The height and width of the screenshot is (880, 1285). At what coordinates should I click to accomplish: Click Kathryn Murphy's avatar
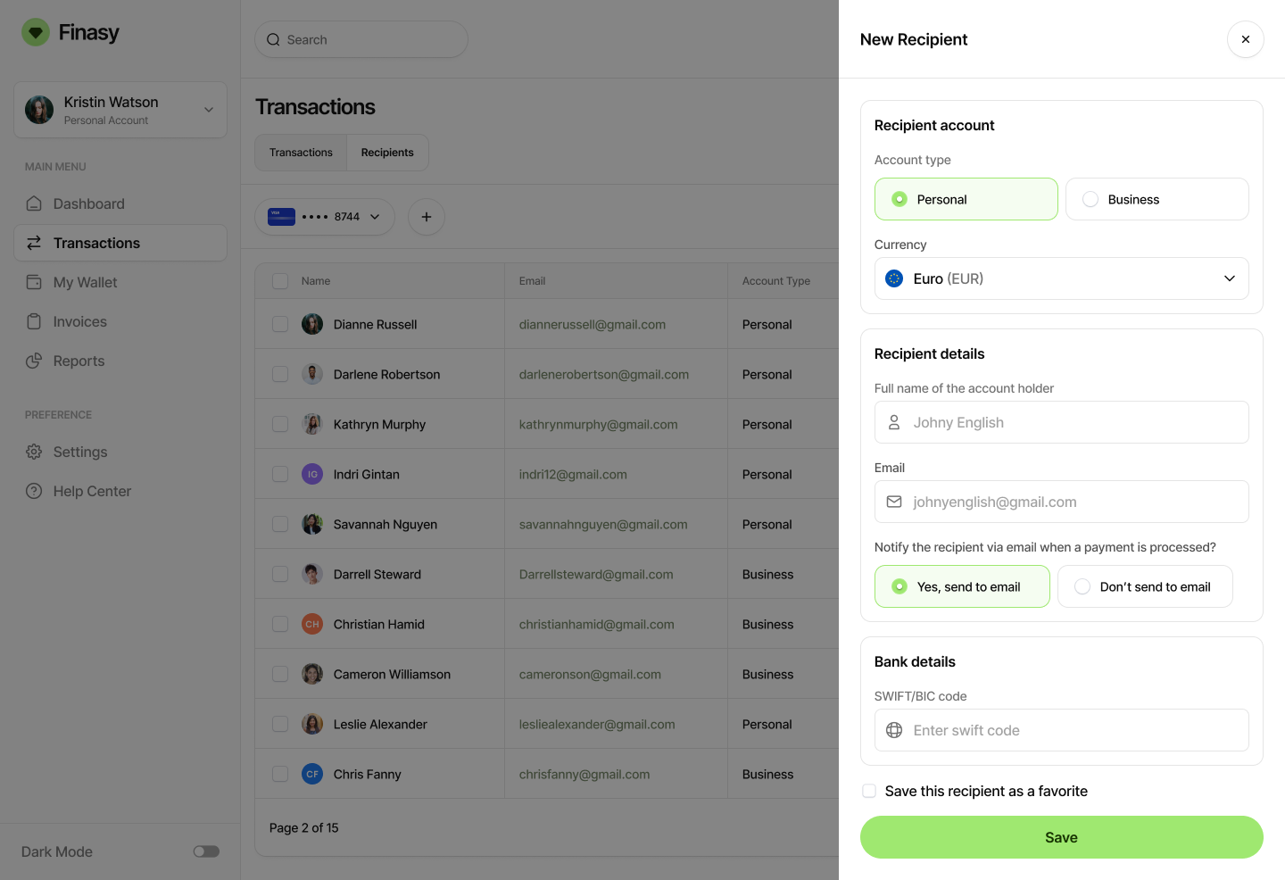pos(312,424)
